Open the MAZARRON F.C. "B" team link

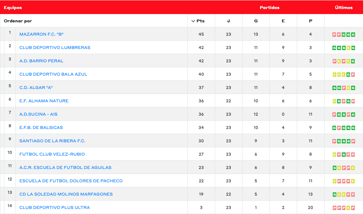tap(41, 34)
